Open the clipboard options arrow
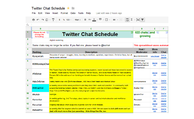Viewport: 194px width, 119px height. point(50,20)
